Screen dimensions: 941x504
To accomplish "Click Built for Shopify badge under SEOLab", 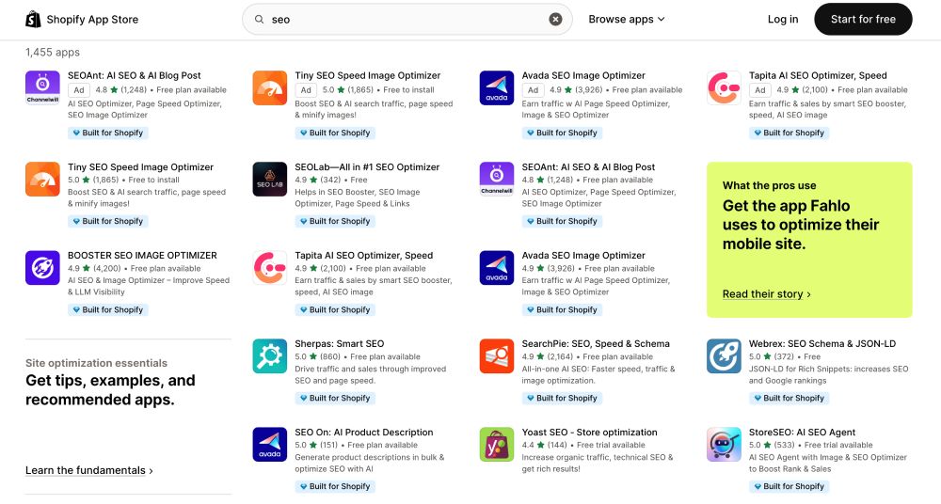I will pos(335,221).
